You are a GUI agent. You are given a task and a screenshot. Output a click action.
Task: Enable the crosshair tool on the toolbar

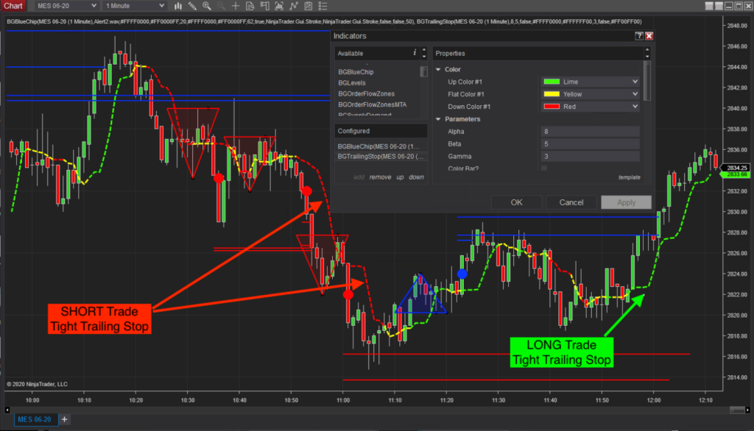[236, 5]
